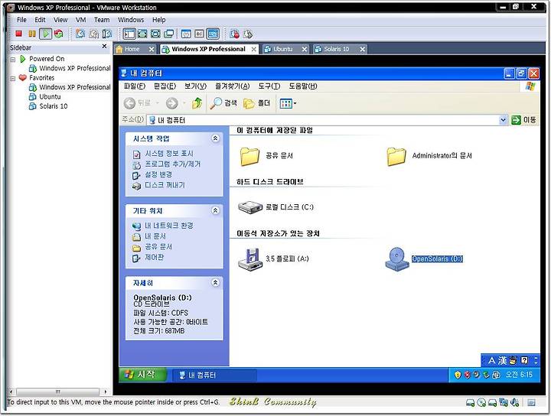The image size is (551, 416).
Task: Open VMware File menu
Action: (21, 20)
